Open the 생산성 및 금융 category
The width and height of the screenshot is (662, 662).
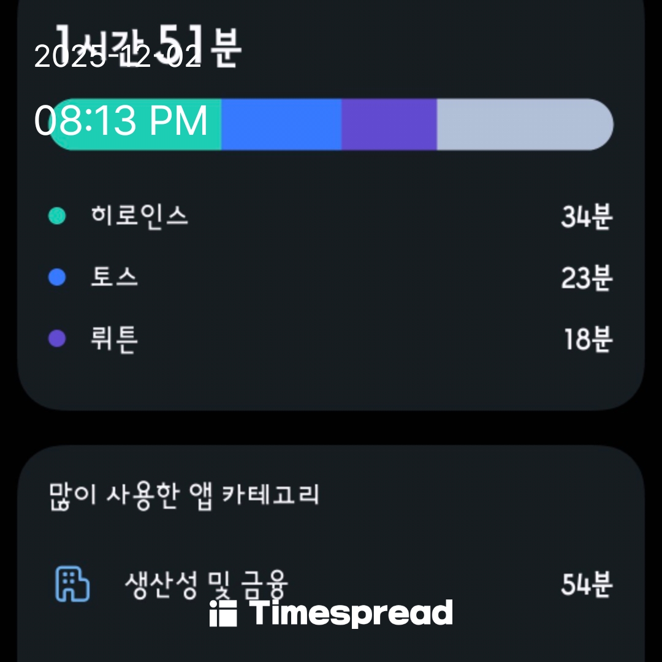point(206,584)
